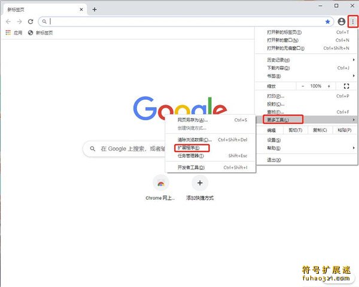Open the Chrome three-dot menu button
The width and height of the screenshot is (359, 287).
(353, 22)
